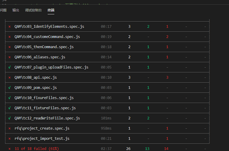The image size is (229, 151).
Task: Click the green checkmark beside tc07_plugin_uploadFiles.spec.js
Action: coord(9,67)
